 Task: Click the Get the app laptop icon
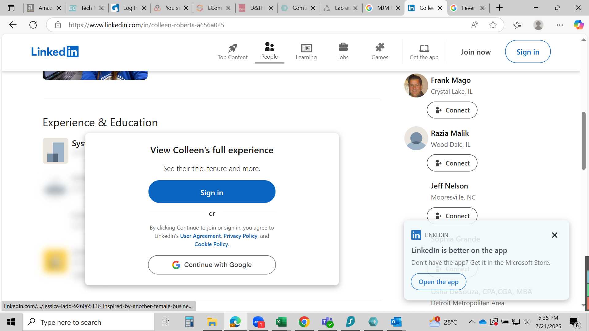point(424,48)
